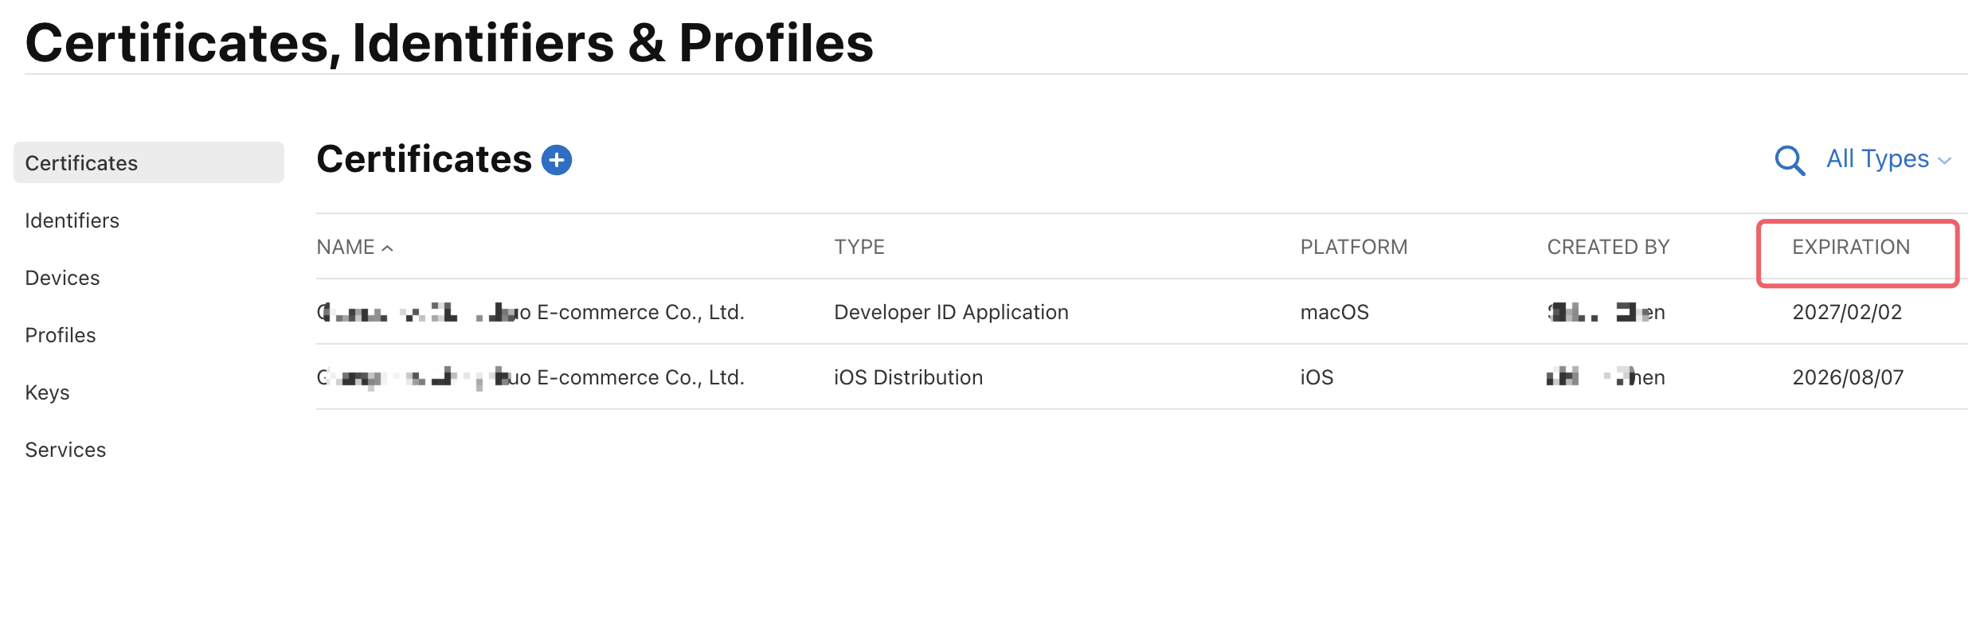This screenshot has width=1980, height=624.
Task: Click the 2027/02/02 expiration date
Action: point(1846,312)
